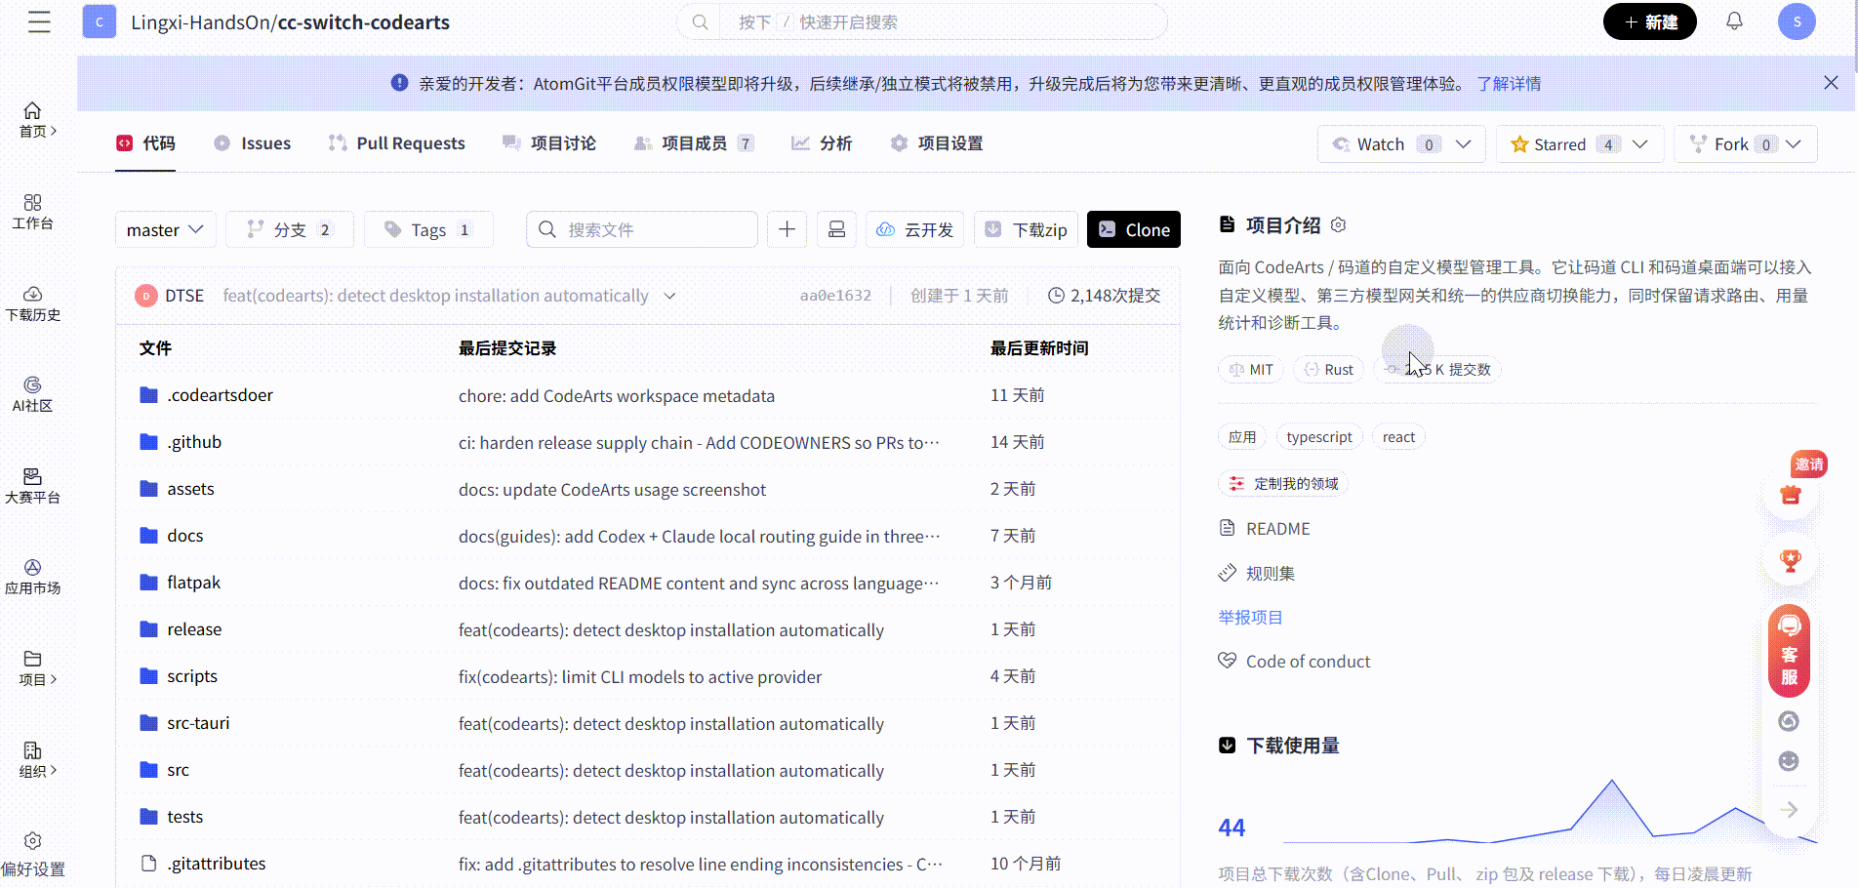This screenshot has width=1858, height=888.
Task: Open the .github folder
Action: (x=194, y=442)
